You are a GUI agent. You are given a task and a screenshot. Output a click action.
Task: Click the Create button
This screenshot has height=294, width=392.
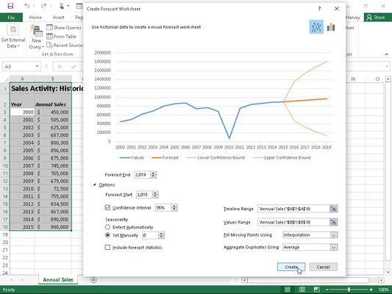(291, 267)
